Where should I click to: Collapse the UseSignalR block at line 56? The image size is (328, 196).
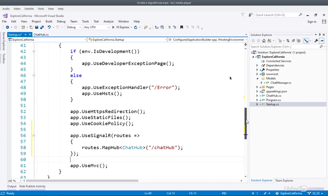34,135
